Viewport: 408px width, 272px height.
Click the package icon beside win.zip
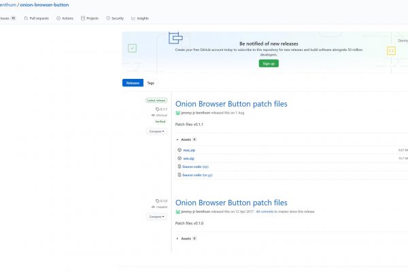[180, 158]
